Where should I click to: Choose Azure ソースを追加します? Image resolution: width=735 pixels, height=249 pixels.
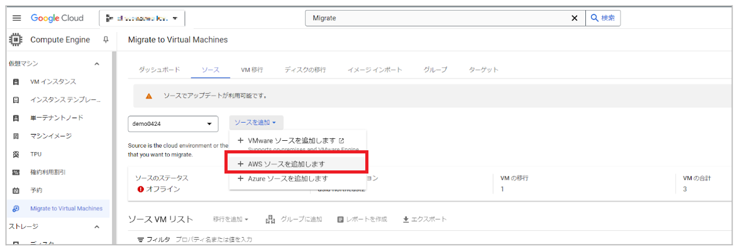coord(297,179)
